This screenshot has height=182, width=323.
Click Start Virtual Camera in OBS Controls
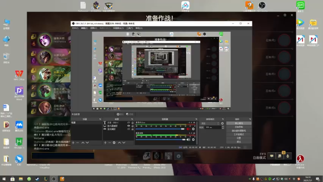tap(239, 130)
